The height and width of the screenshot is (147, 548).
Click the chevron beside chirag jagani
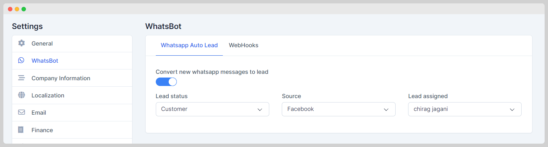tap(512, 110)
